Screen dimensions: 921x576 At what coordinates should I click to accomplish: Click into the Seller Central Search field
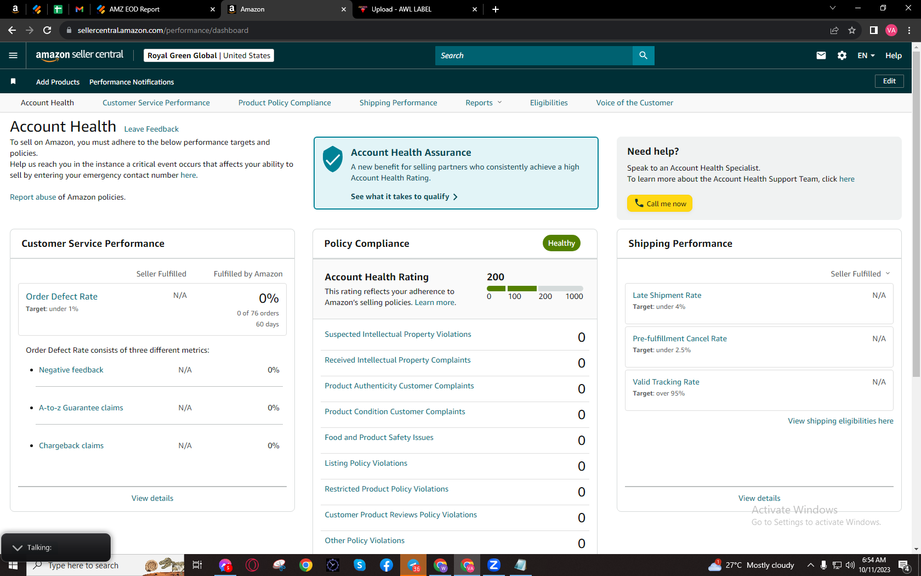coord(534,55)
